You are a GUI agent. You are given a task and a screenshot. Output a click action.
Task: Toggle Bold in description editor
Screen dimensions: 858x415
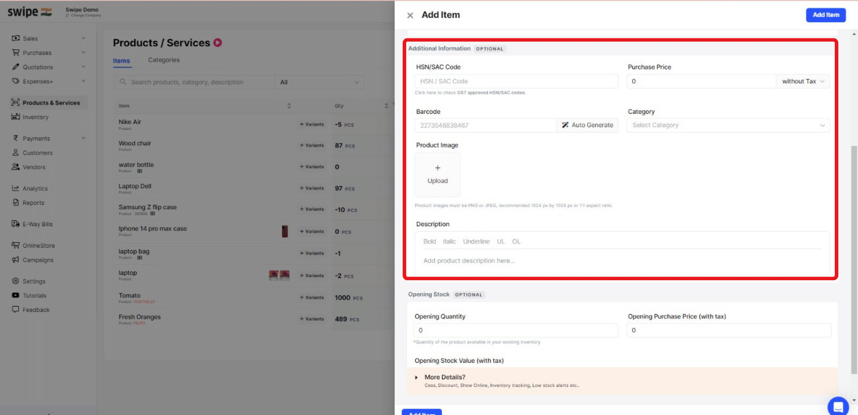[x=429, y=241]
